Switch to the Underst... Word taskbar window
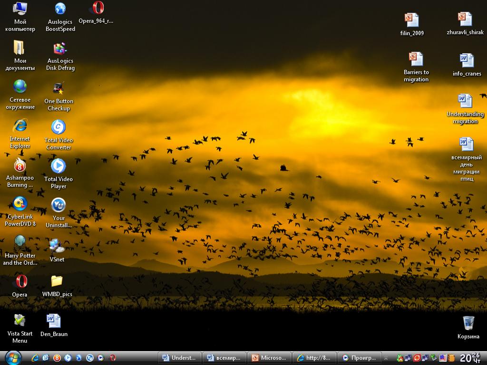 pos(179,358)
